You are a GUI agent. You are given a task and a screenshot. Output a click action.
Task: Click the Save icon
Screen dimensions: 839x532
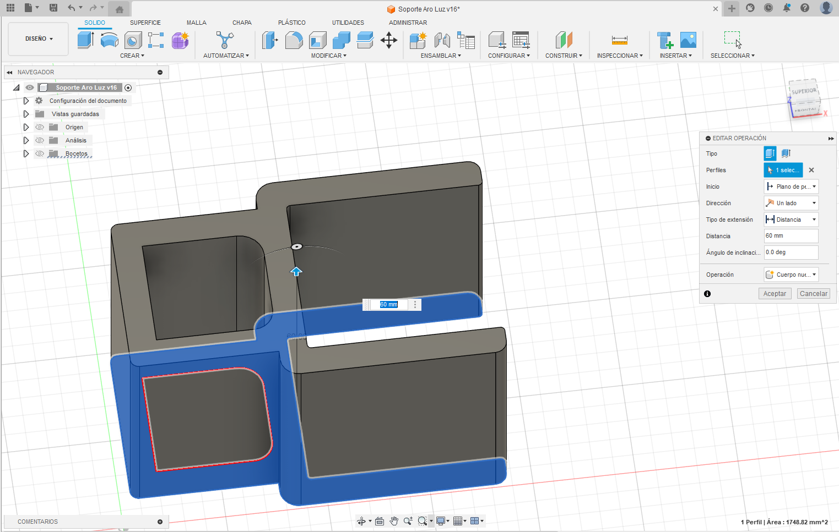click(53, 8)
